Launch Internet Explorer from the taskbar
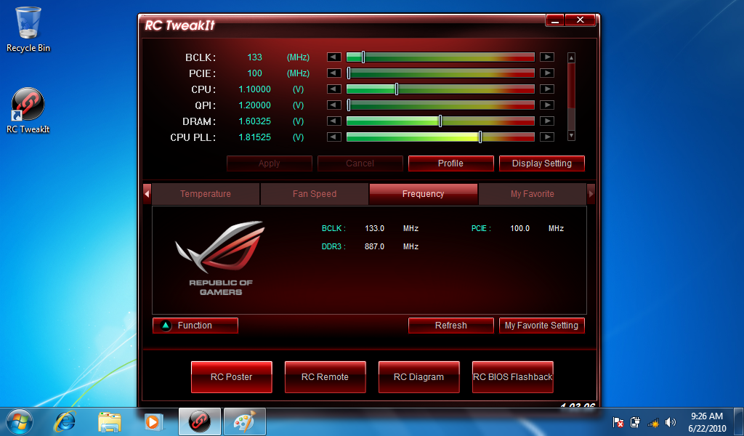Image resolution: width=744 pixels, height=436 pixels. pyautogui.click(x=65, y=421)
